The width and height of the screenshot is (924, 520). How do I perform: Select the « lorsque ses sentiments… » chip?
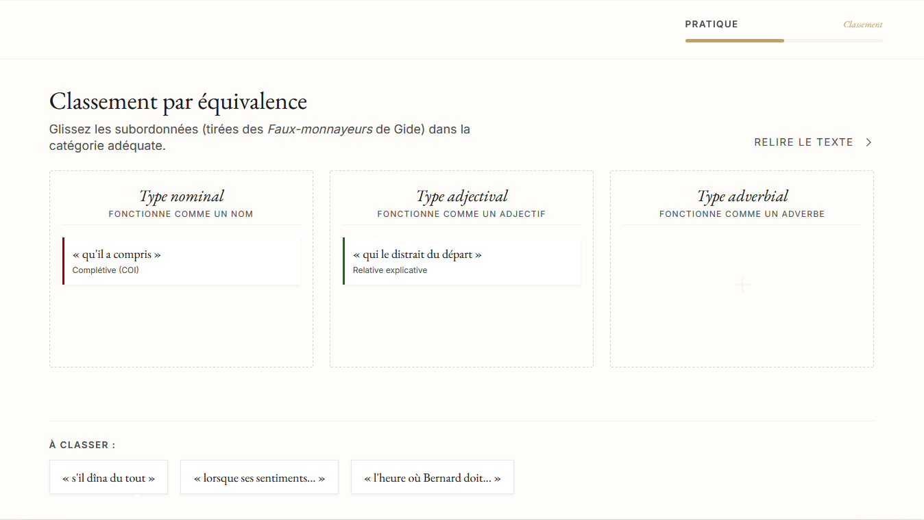tap(259, 478)
